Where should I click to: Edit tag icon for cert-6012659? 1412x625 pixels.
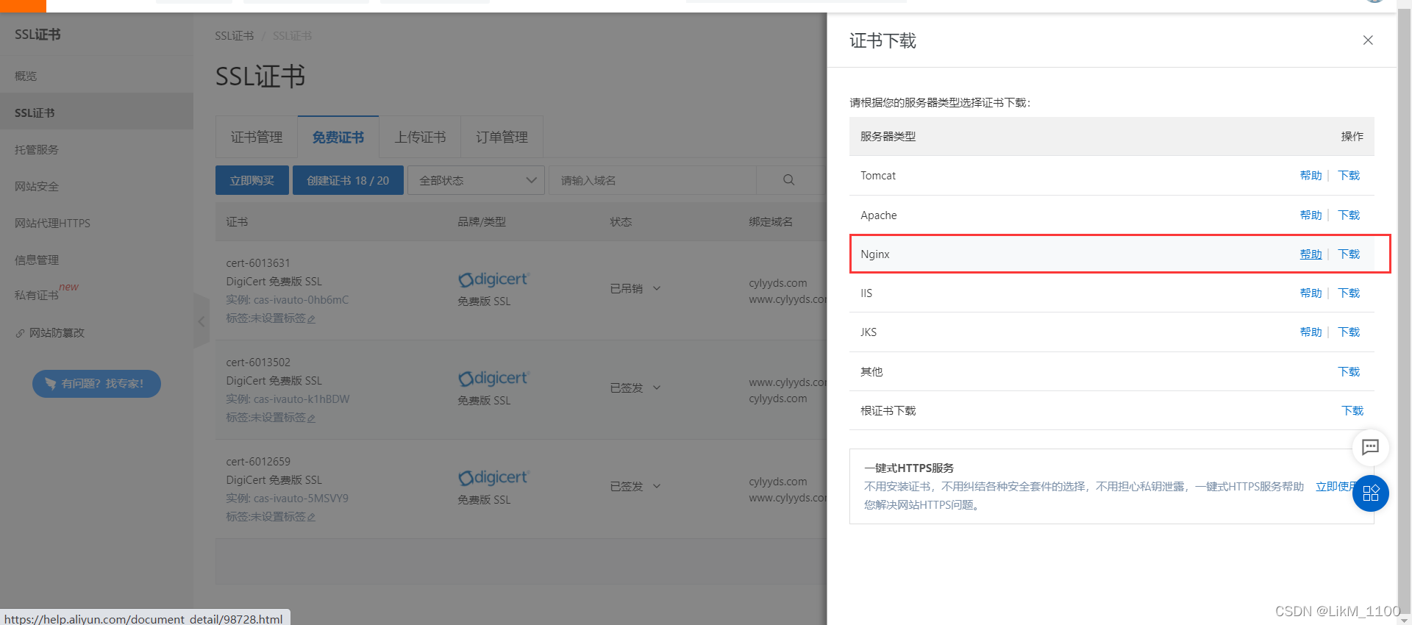pos(311,518)
